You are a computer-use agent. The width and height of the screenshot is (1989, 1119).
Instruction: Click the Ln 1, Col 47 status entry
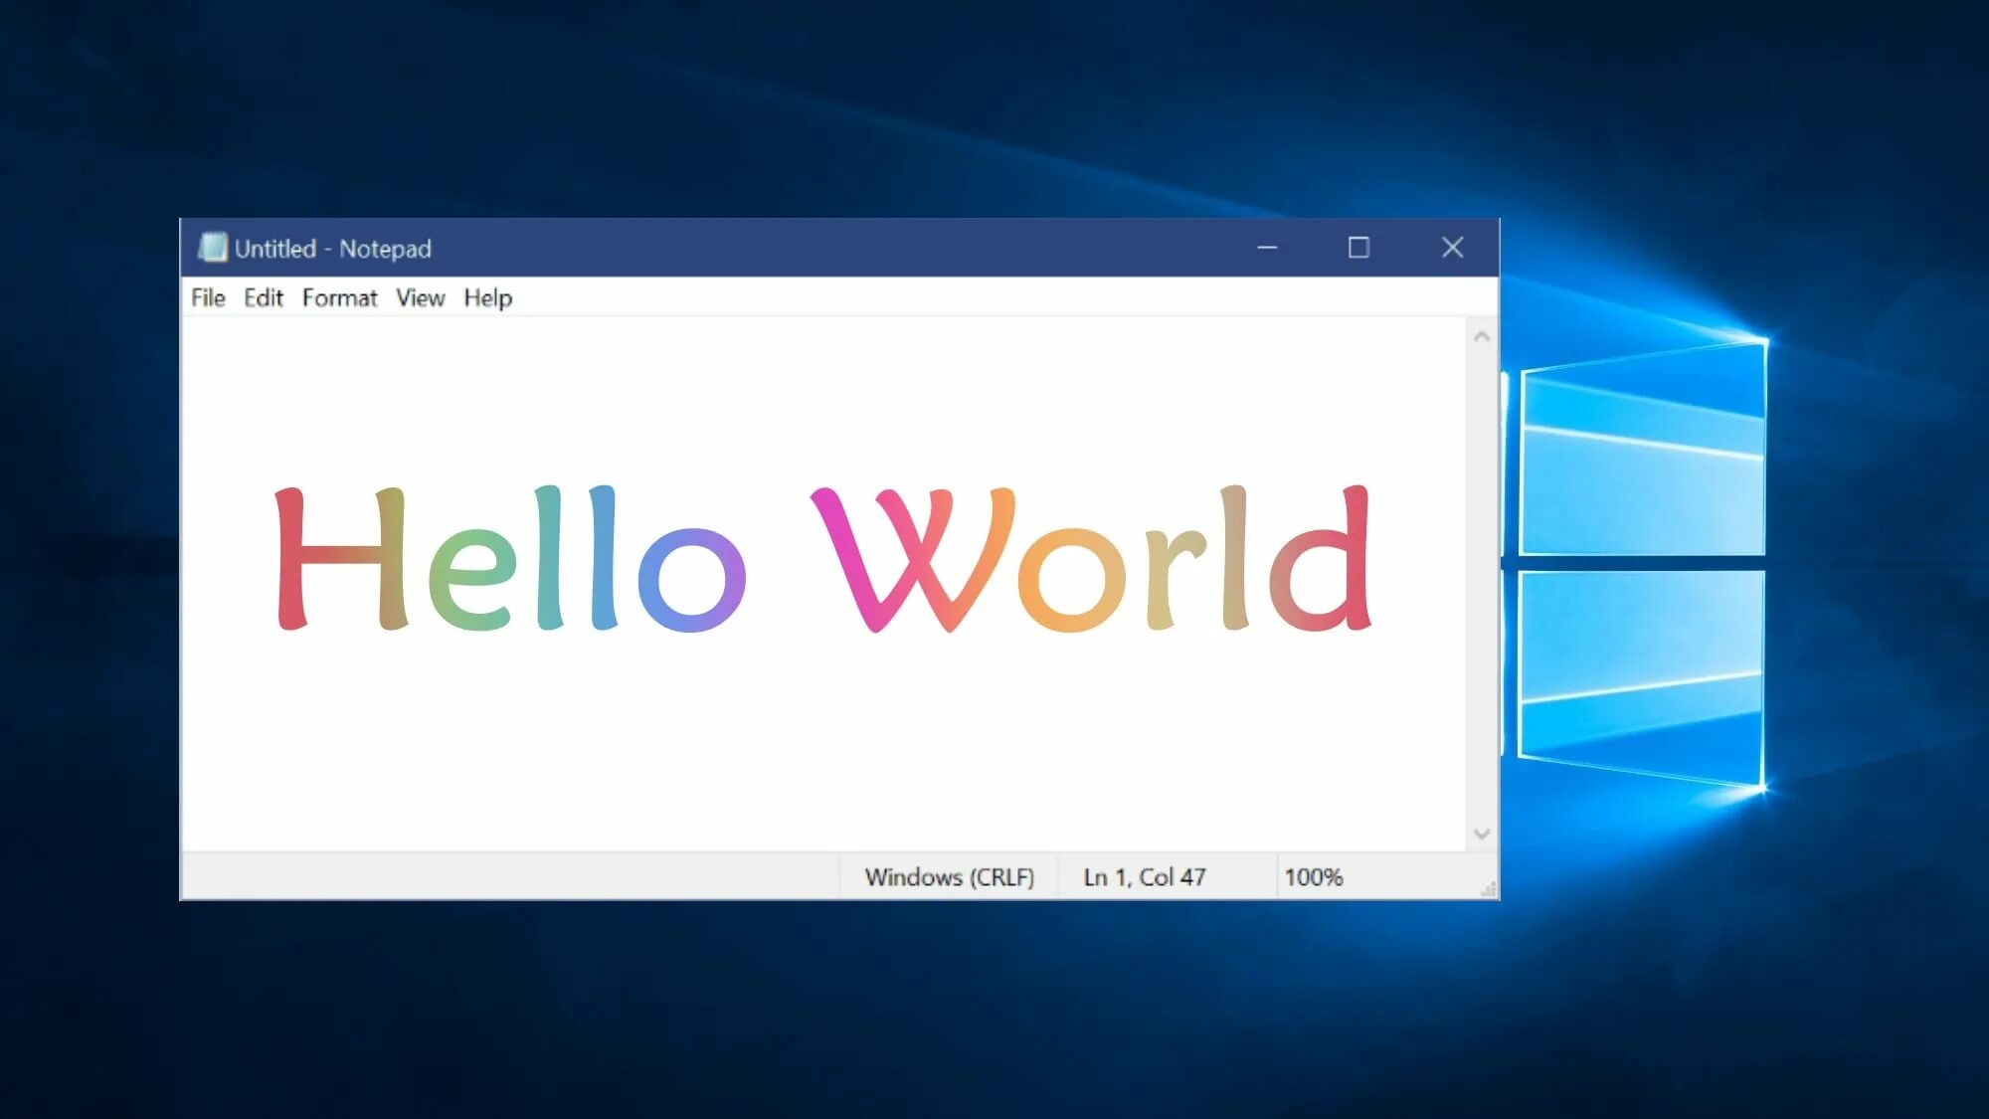[x=1145, y=877]
